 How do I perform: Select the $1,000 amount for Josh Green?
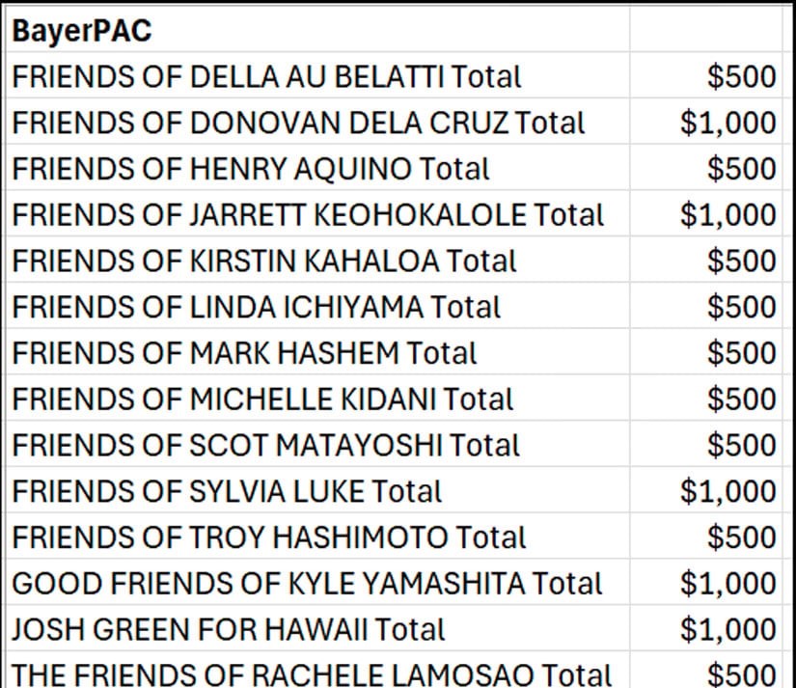[x=727, y=629]
